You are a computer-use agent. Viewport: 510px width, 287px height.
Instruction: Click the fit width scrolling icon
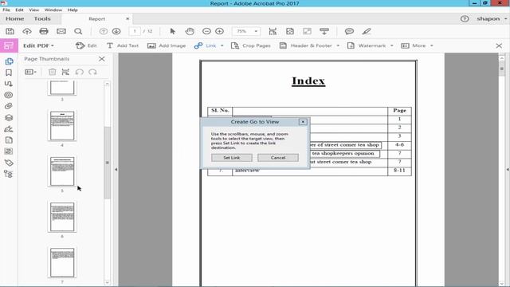(273, 31)
